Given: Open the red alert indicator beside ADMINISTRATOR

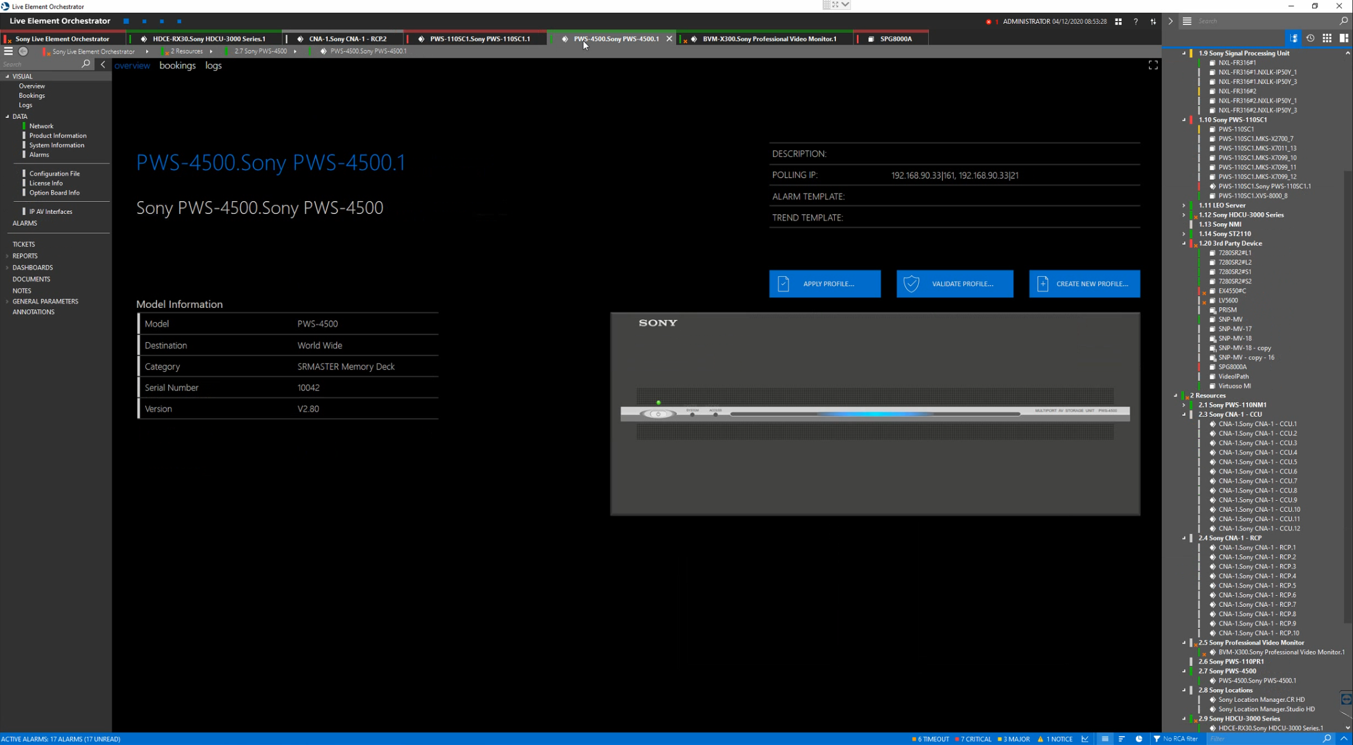Looking at the screenshot, I should coord(989,22).
